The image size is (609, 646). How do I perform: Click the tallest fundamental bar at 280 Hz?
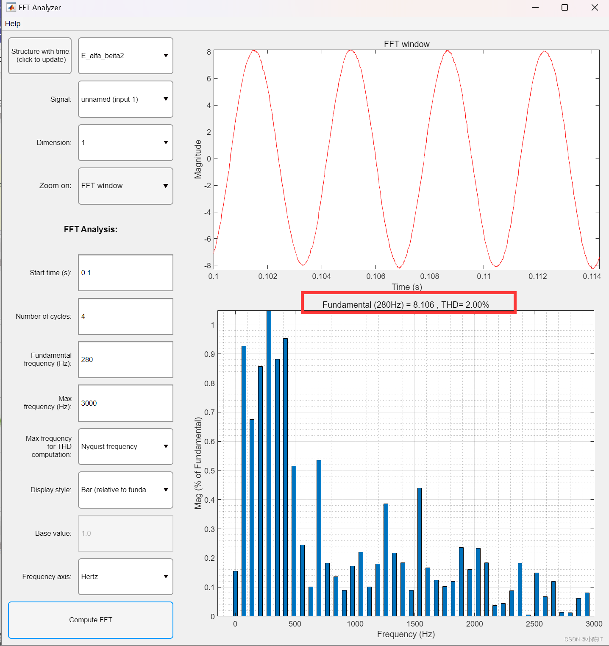click(x=269, y=463)
